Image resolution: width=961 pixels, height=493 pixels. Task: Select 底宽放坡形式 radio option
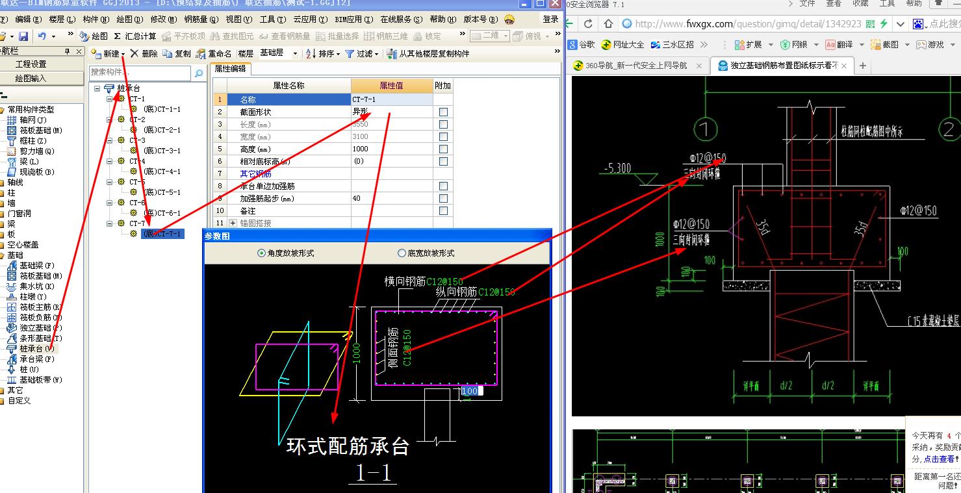coord(426,253)
